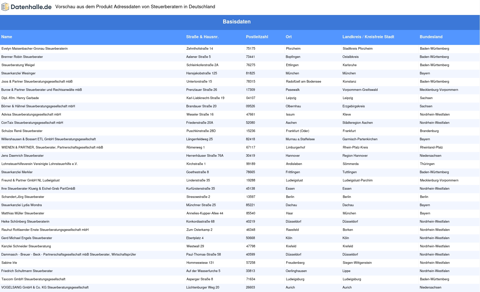The image size is (480, 292).
Task: Click the Bundesland column header
Action: (x=431, y=37)
